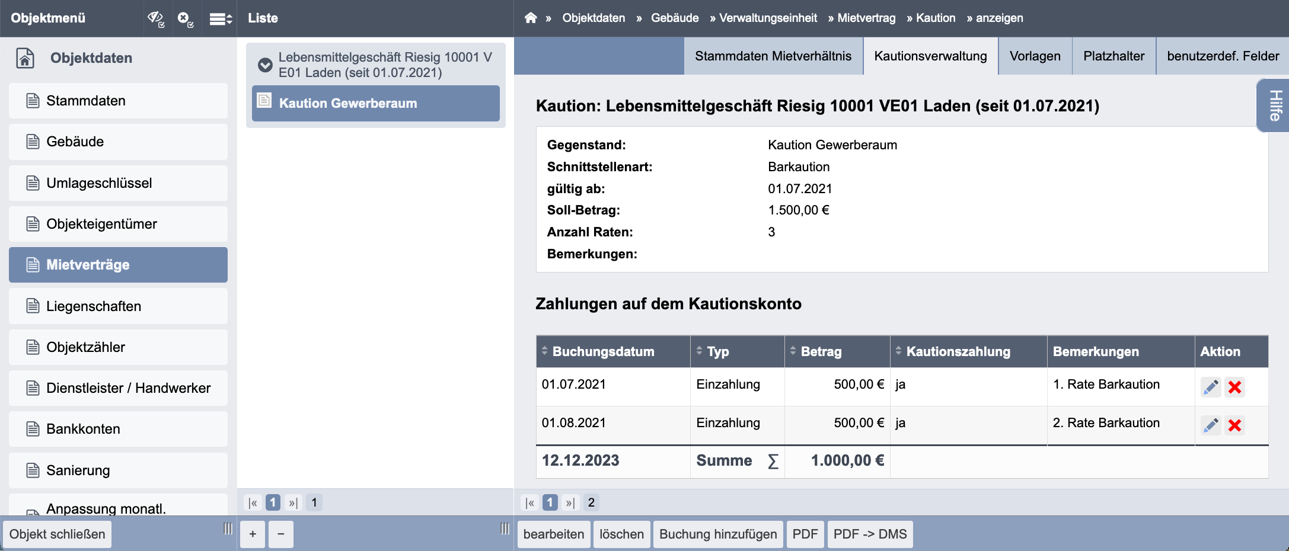Delete the 1. Rate Barkaution booking
Viewport: 1289px width, 551px height.
(x=1235, y=387)
